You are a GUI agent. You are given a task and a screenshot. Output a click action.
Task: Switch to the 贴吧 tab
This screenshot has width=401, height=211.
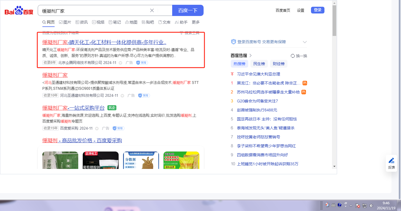(x=148, y=22)
